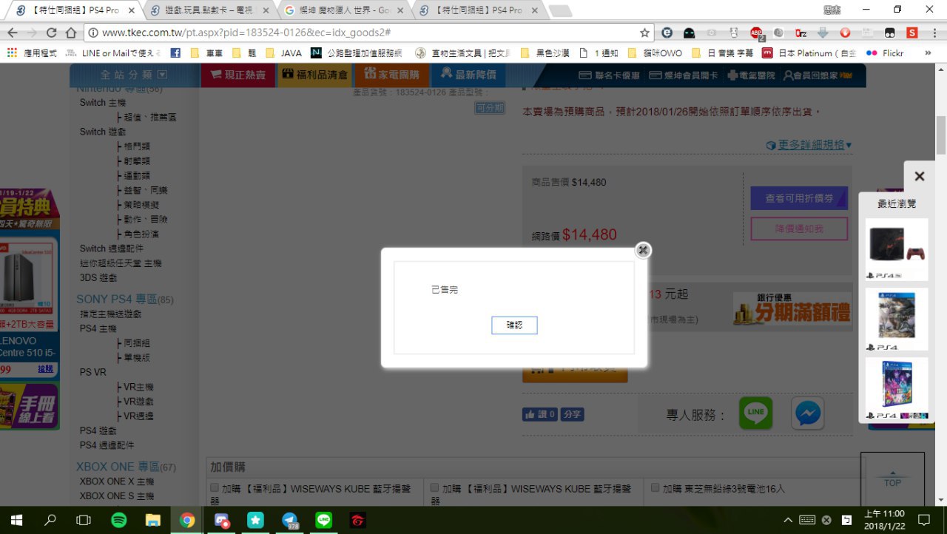Click the LINE customer service icon
This screenshot has width=947, height=534.
[755, 413]
